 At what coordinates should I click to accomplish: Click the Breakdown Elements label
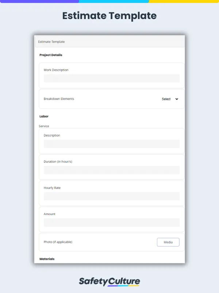click(x=59, y=99)
